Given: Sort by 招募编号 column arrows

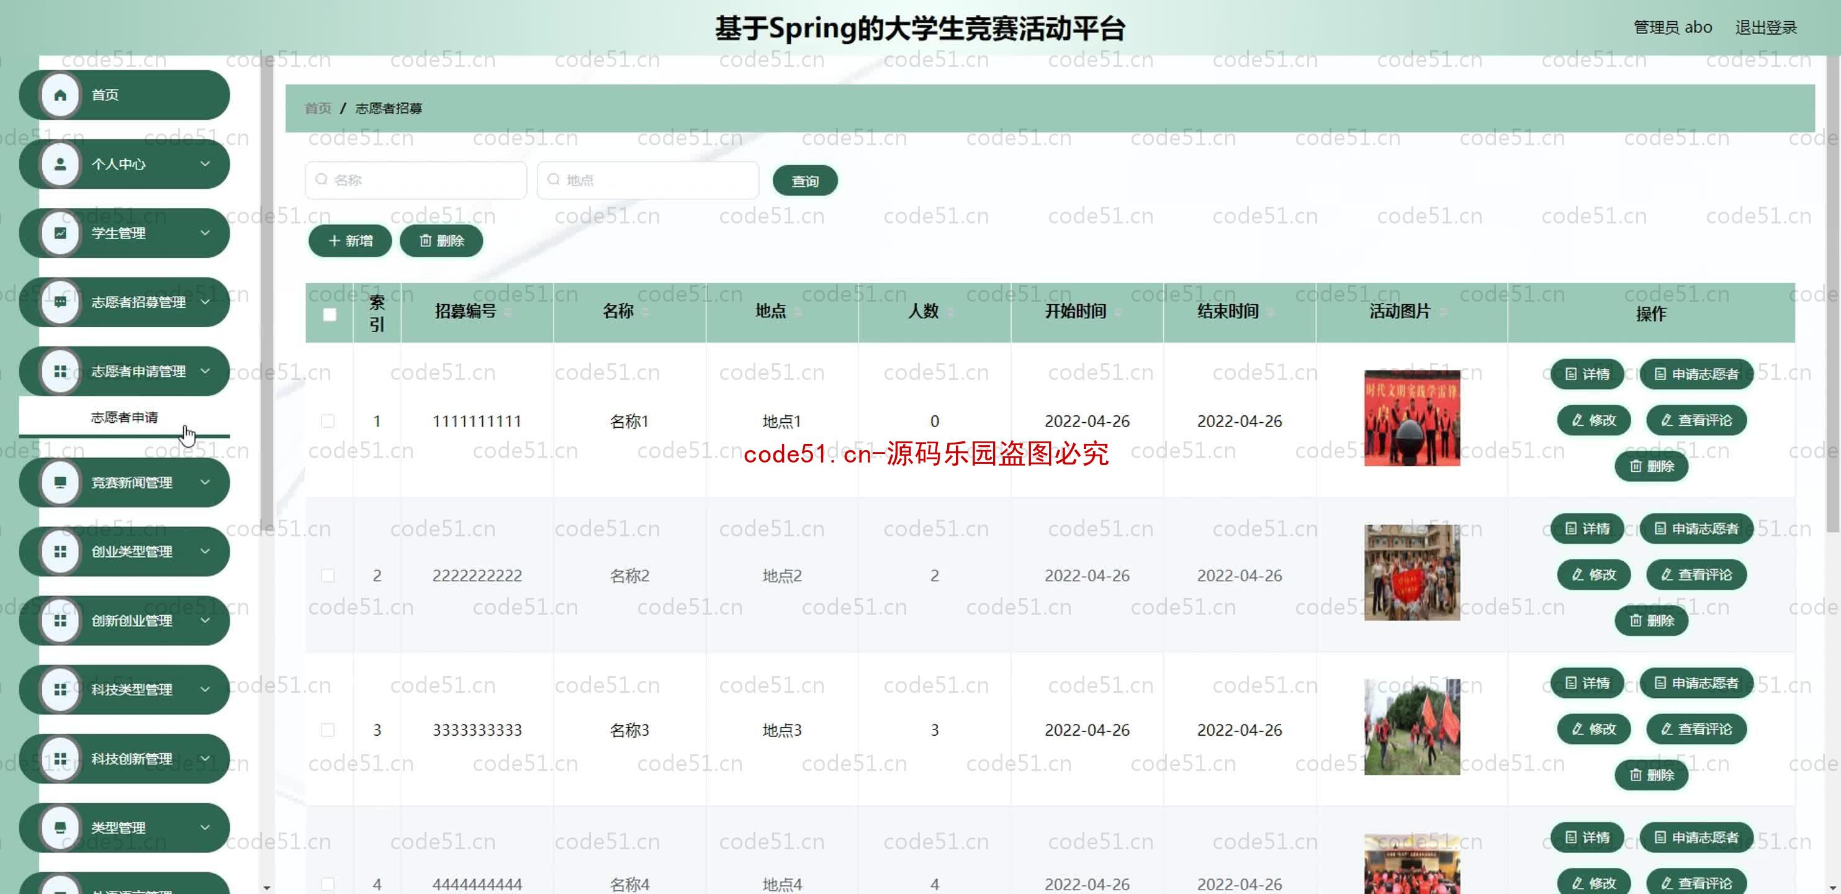Looking at the screenshot, I should [x=508, y=312].
